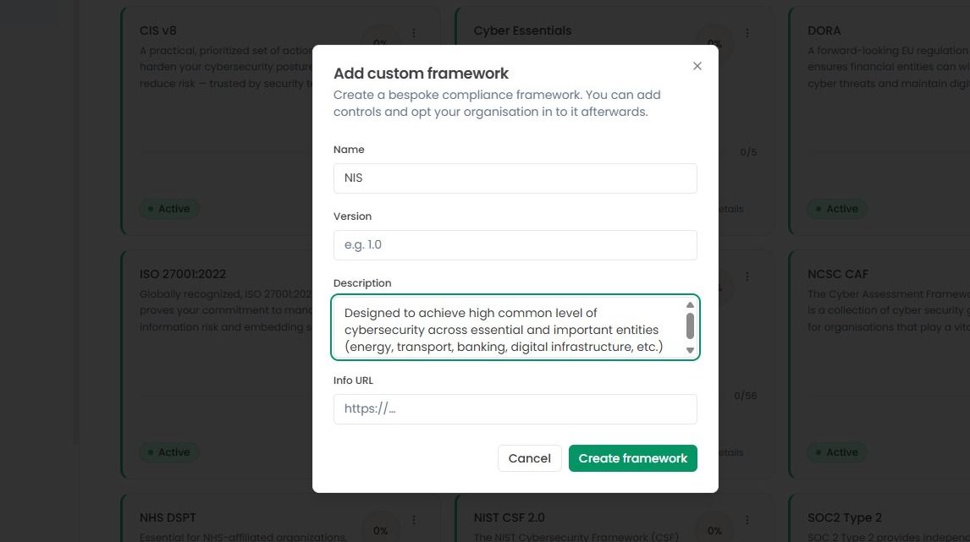Open the NIST CSF 2.0 card options menu
Image resolution: width=970 pixels, height=542 pixels.
pos(747,520)
